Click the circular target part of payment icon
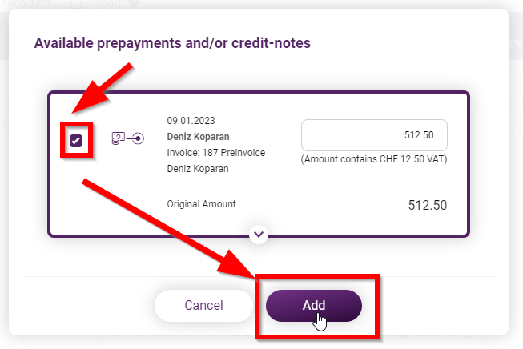 [x=139, y=138]
